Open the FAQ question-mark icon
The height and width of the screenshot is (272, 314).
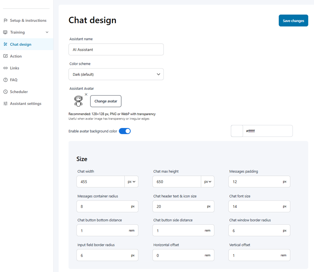coord(5,80)
